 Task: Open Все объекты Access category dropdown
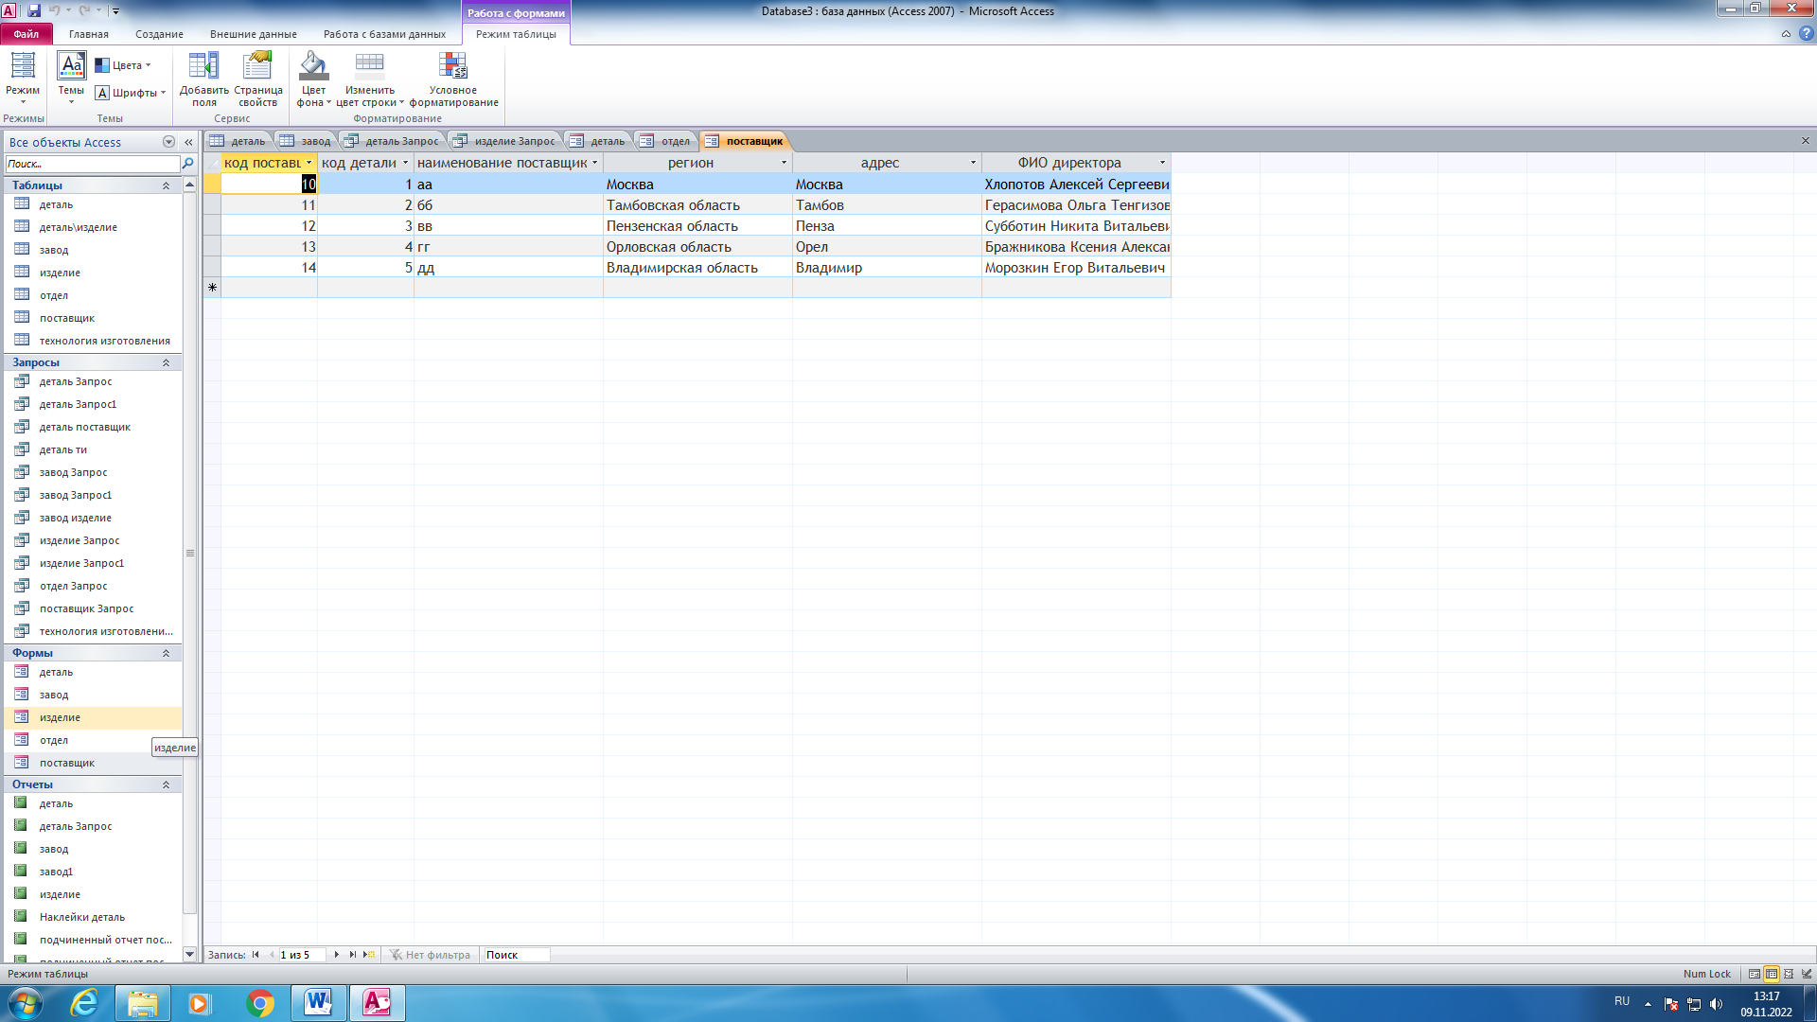(168, 142)
